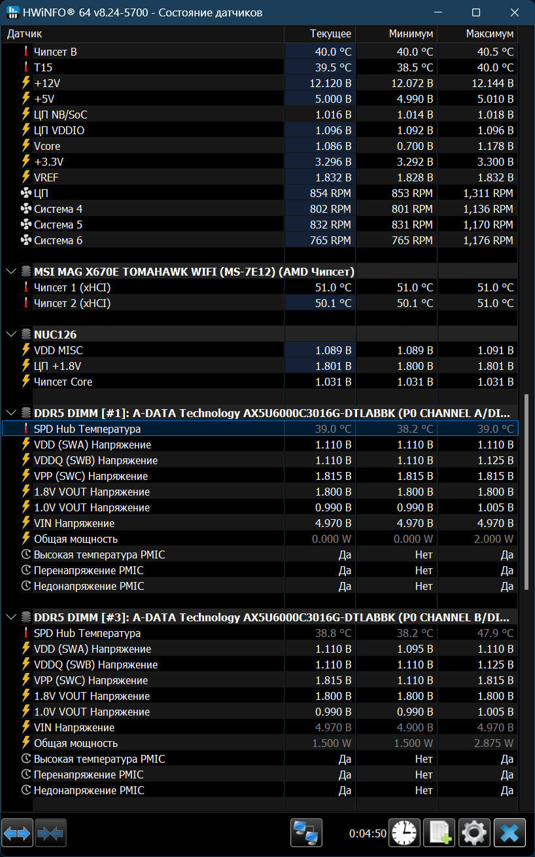Viewport: 535px width, 857px height.
Task: Click chip icon beside DDR5 DIMM [#3]
Action: (x=26, y=617)
